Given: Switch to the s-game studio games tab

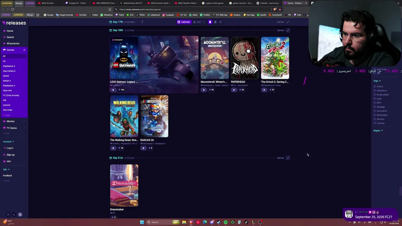Looking at the screenshot, I should click(x=213, y=3).
